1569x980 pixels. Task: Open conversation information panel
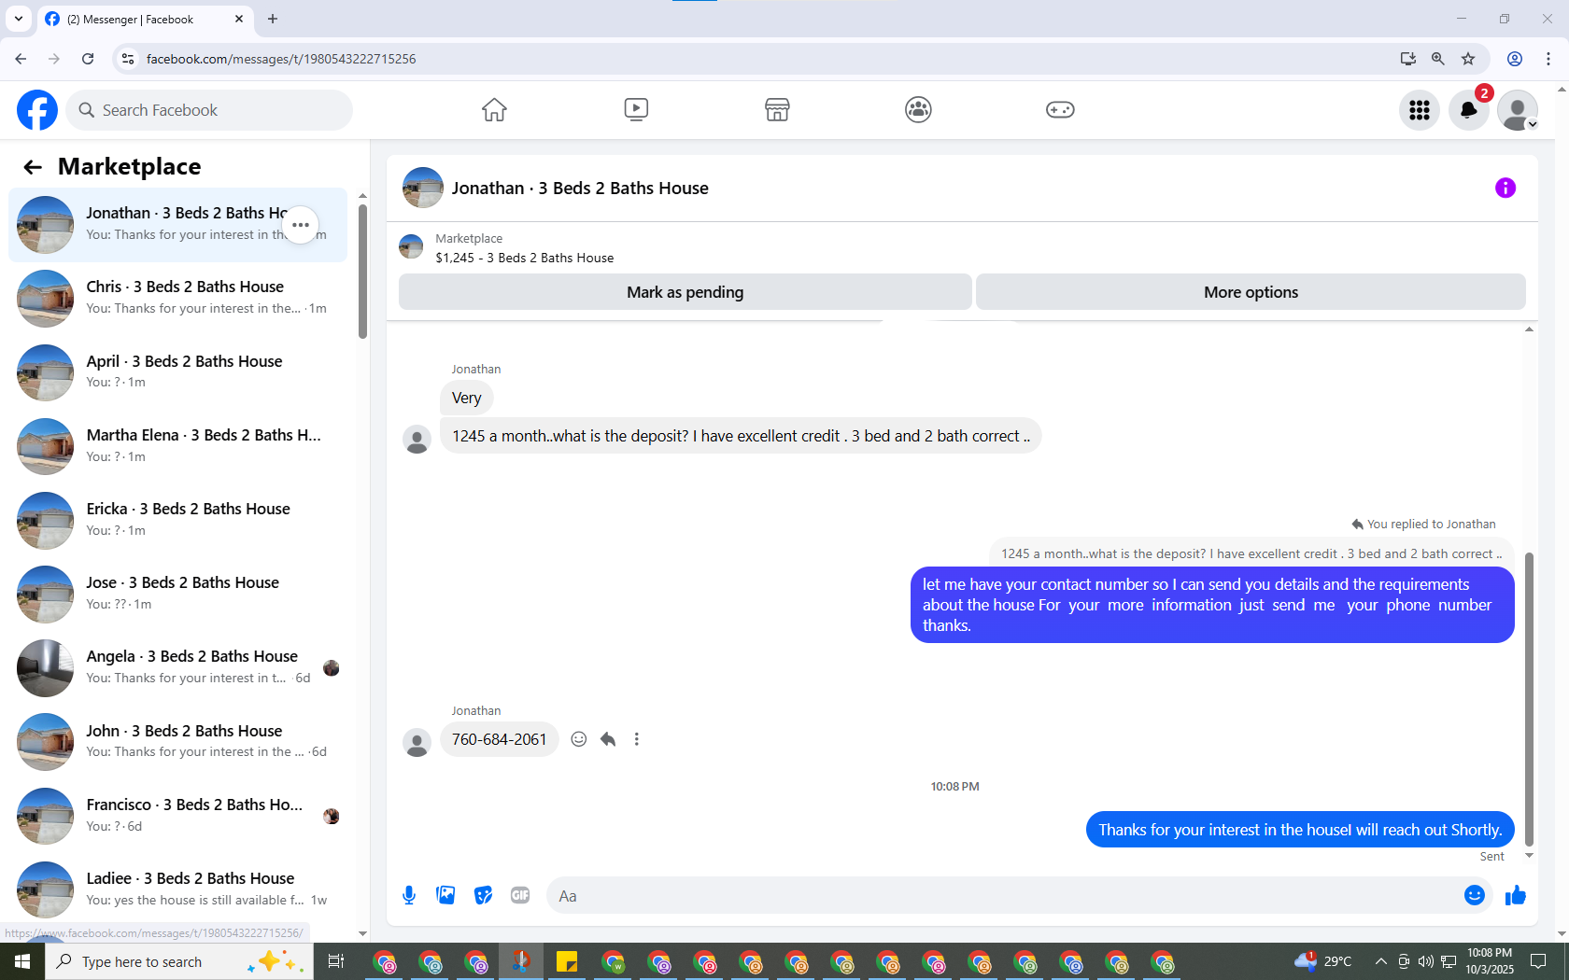1505,188
